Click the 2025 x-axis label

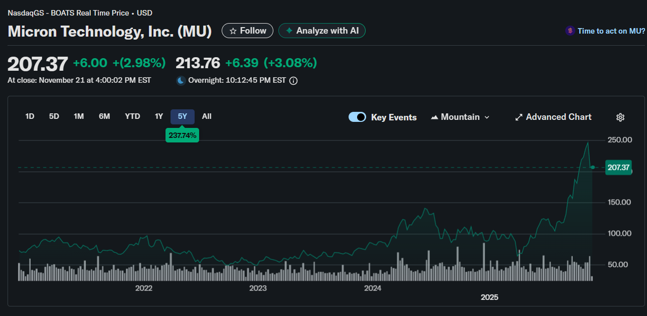[x=490, y=297]
